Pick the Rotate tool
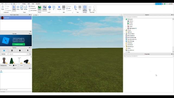The image size is (174, 98). point(26,8)
